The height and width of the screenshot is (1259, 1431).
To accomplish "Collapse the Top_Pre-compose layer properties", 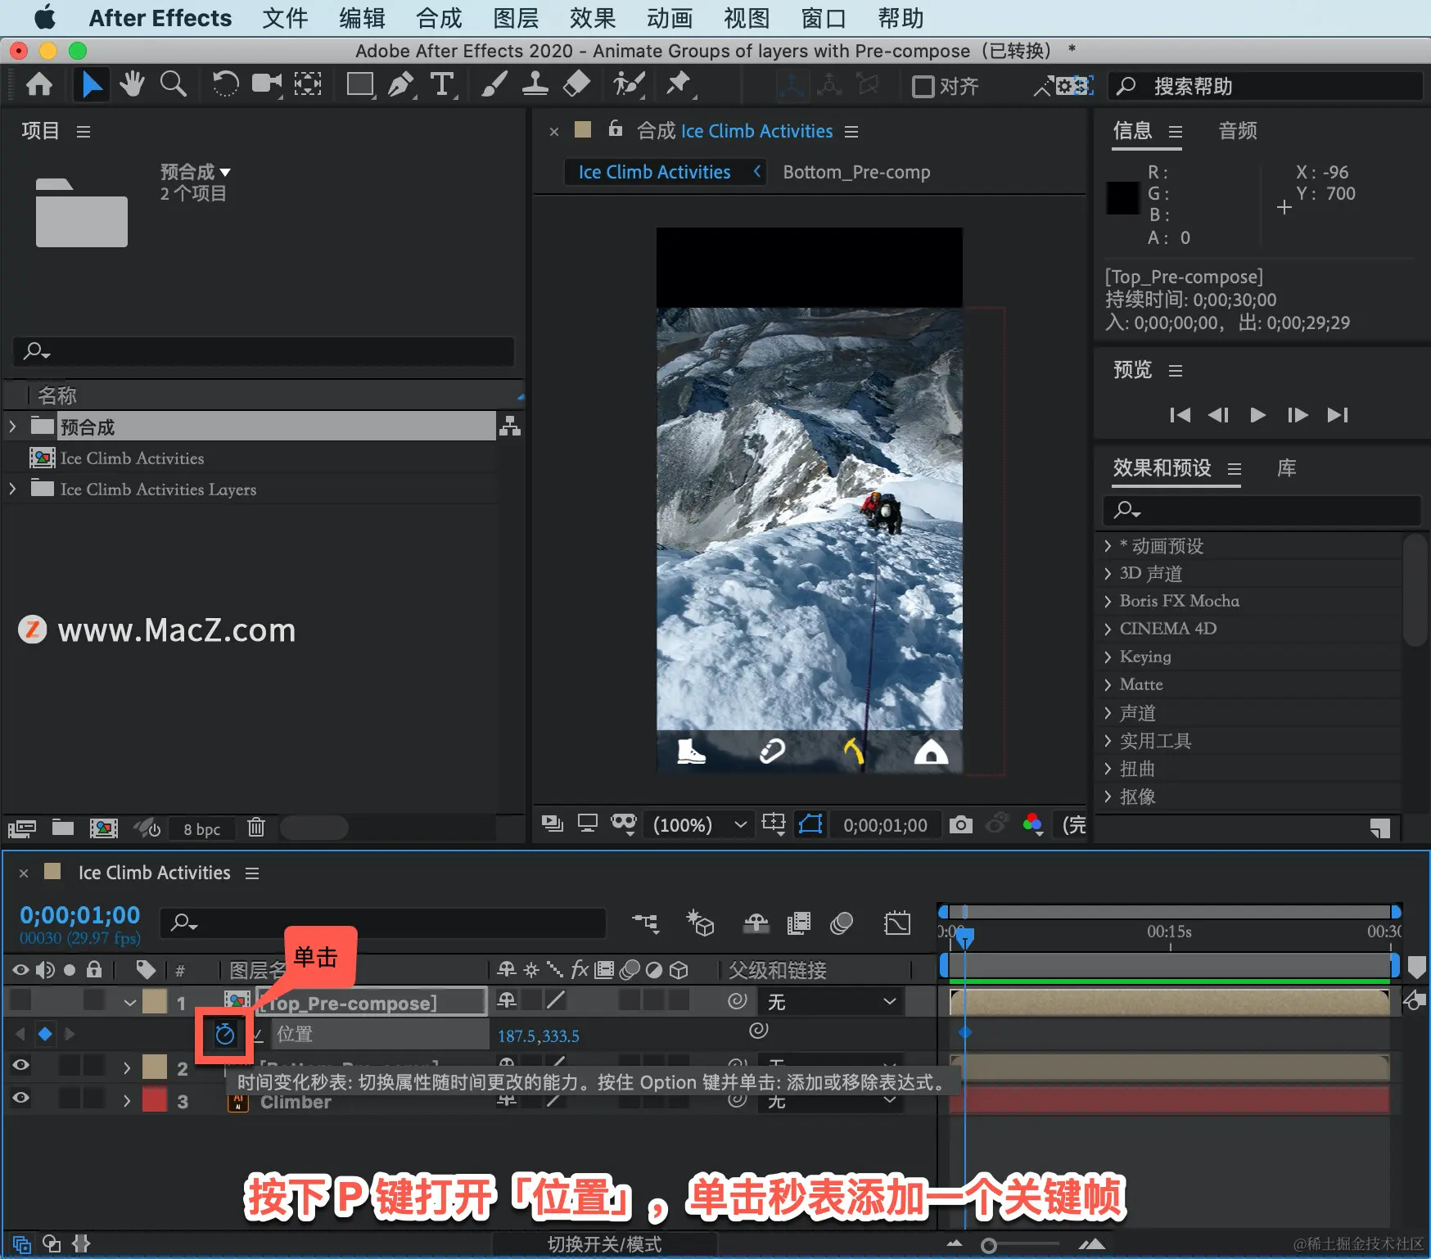I will tap(129, 1001).
